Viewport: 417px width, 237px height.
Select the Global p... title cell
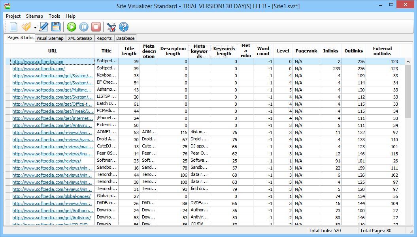(x=107, y=196)
